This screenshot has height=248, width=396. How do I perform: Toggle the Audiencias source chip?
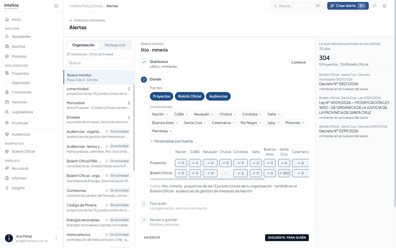218,96
